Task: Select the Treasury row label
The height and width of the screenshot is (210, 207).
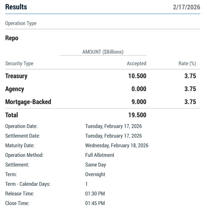Action: coord(16,76)
